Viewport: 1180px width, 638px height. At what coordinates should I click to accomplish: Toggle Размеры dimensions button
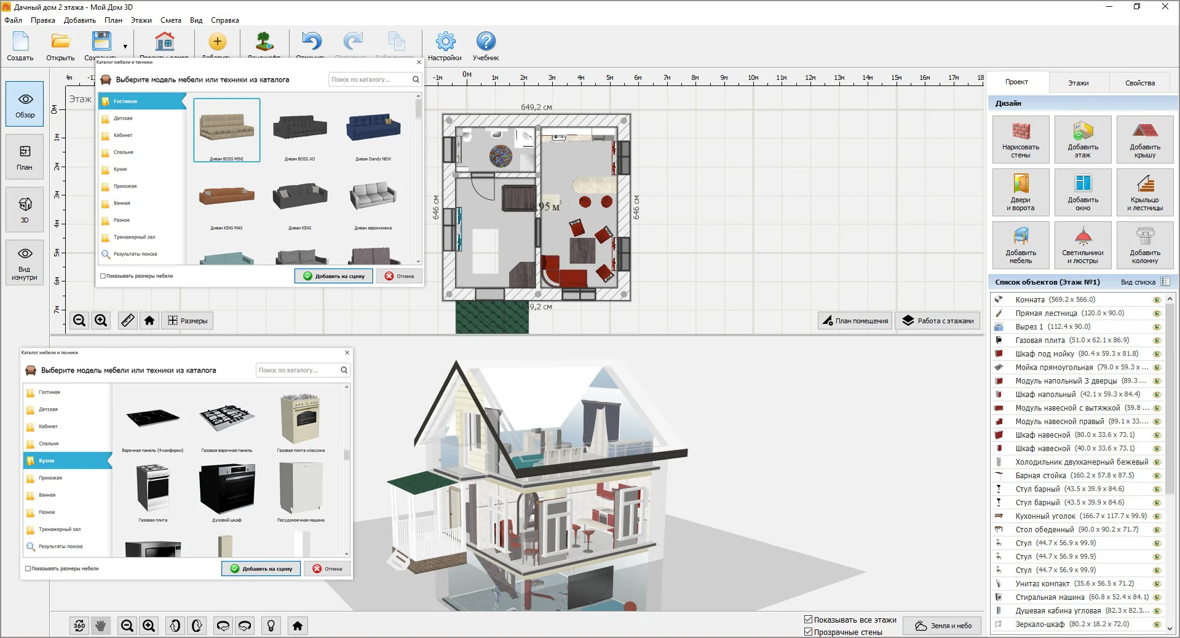coord(188,320)
